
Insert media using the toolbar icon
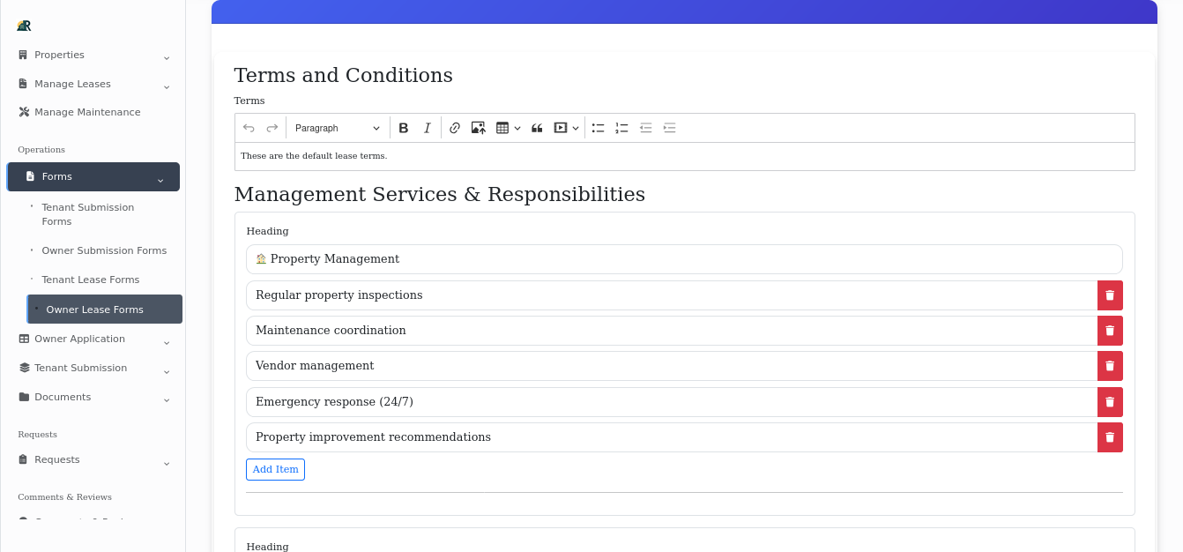click(562, 128)
